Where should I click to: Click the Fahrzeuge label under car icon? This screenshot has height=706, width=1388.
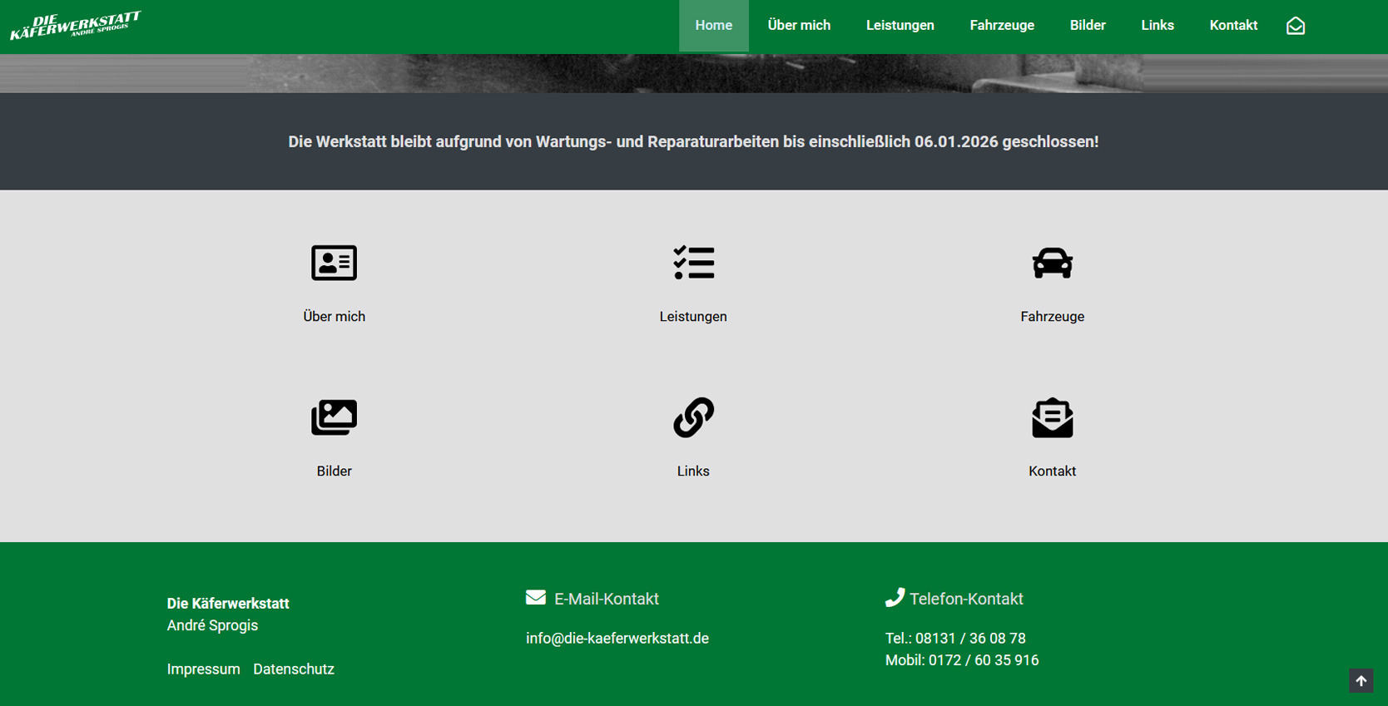coord(1052,317)
